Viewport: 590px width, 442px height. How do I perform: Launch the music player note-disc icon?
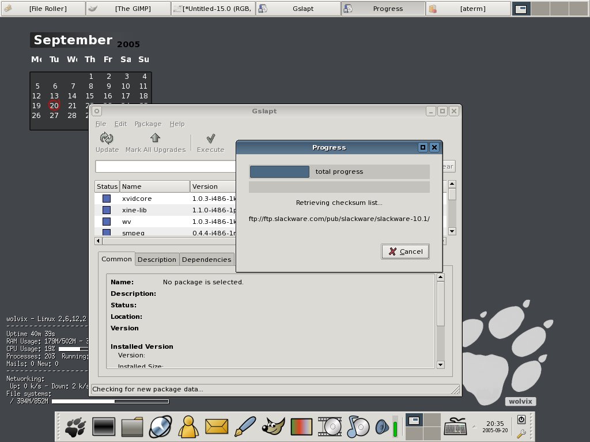[358, 427]
